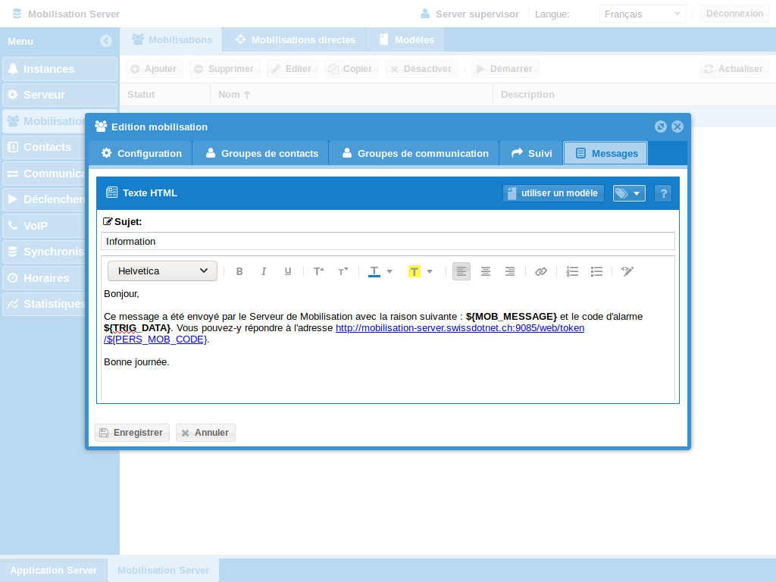Follow the mobilisation-server token link
The width and height of the screenshot is (776, 582).
tap(460, 327)
